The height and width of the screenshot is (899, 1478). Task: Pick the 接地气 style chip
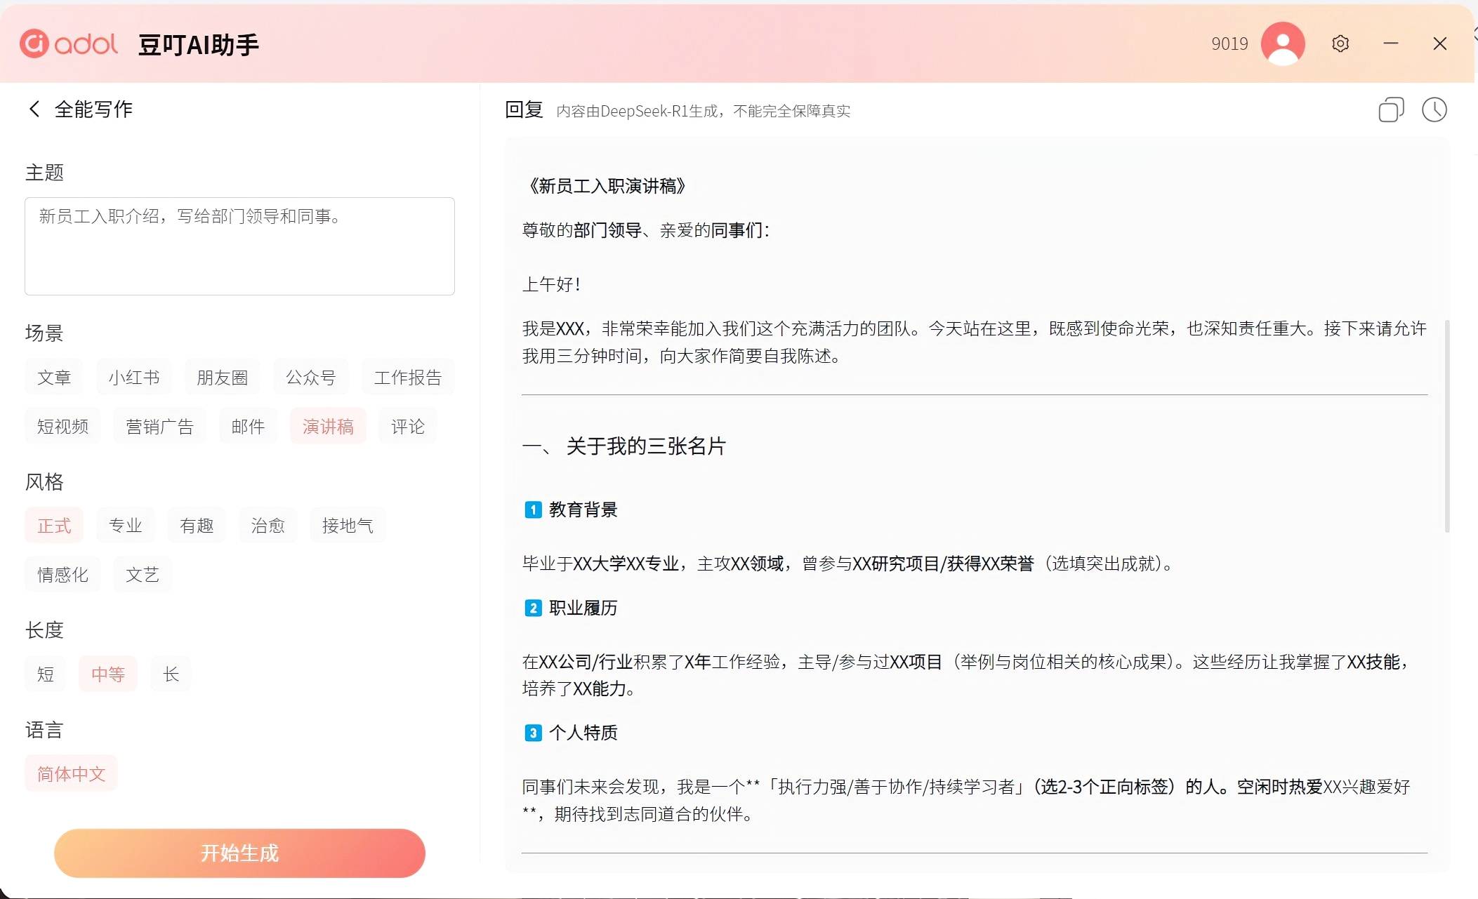click(347, 526)
